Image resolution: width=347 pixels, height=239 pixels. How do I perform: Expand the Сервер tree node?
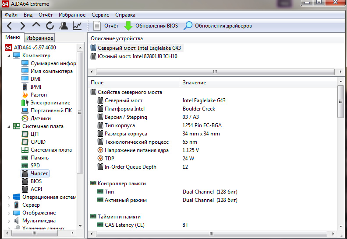tap(9, 205)
